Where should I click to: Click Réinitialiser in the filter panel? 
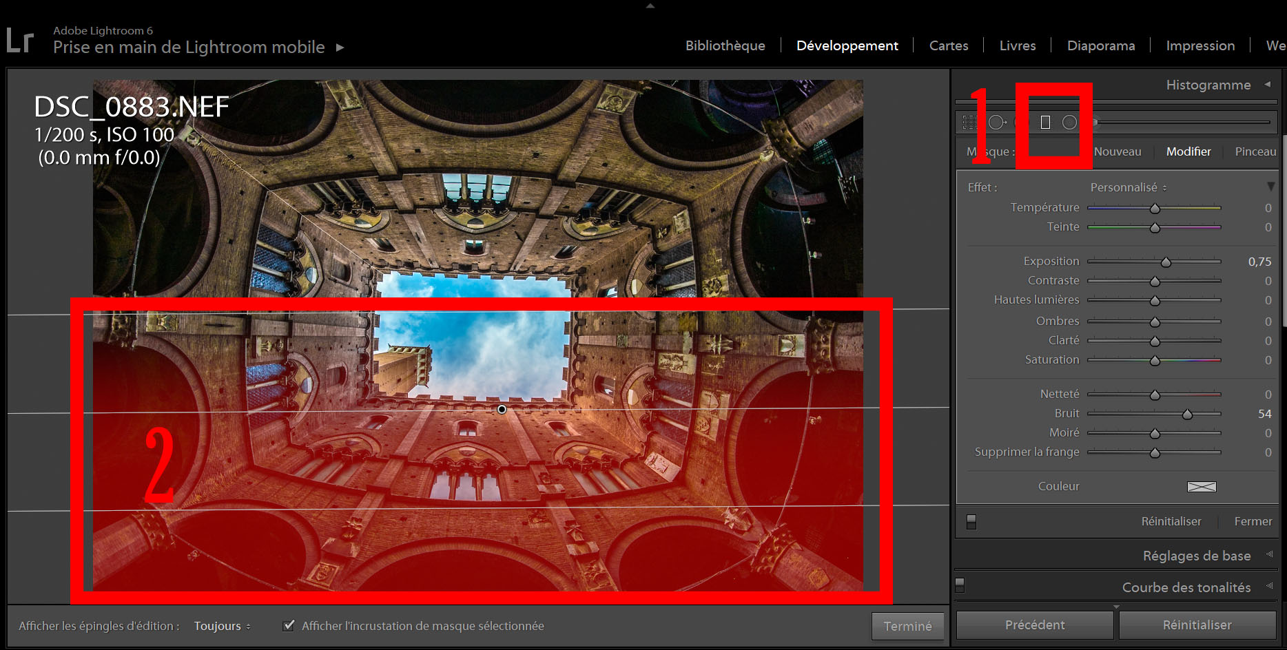[x=1171, y=521]
